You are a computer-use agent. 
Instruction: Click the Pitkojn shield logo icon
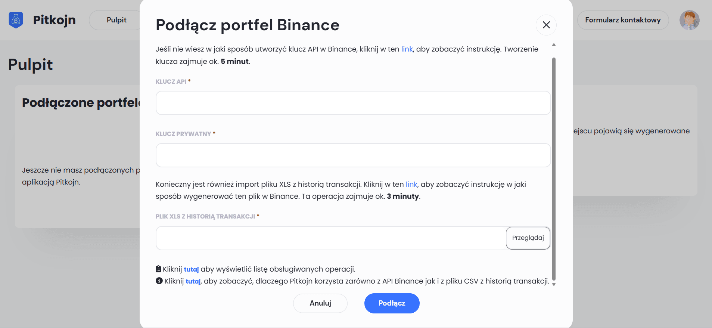[15, 20]
